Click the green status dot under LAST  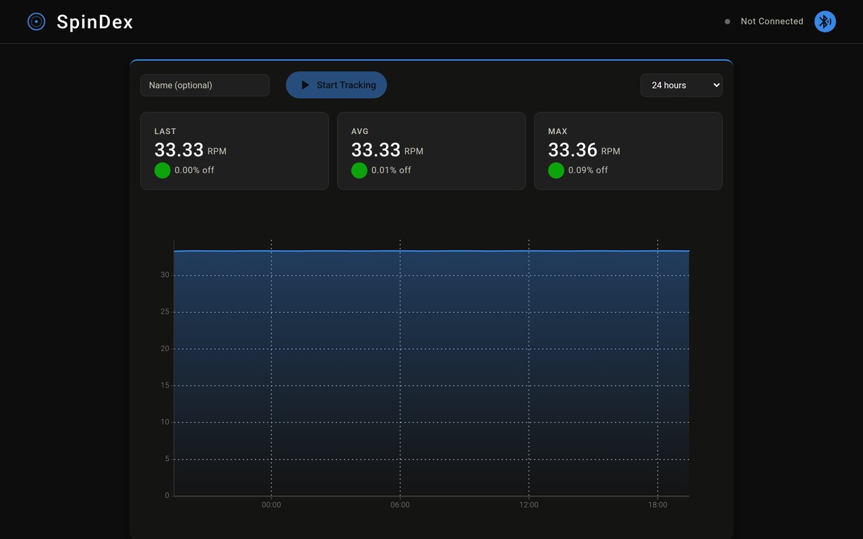click(162, 170)
